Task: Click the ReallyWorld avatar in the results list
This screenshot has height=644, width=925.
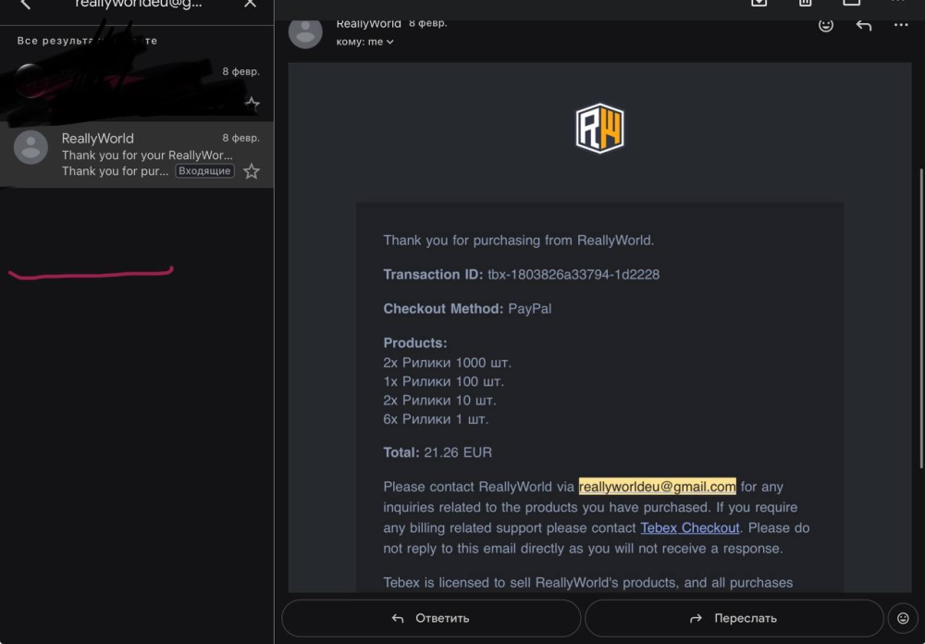Action: 31,147
